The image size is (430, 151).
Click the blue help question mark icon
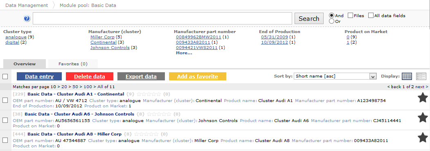coord(27,19)
